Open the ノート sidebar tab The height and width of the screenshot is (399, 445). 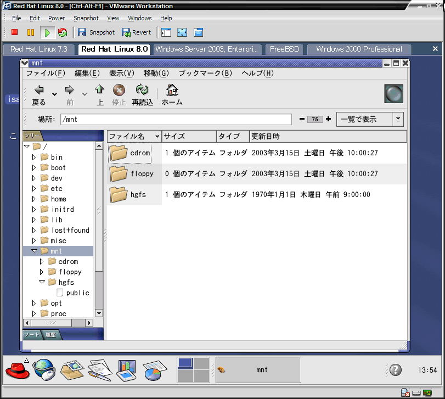click(x=32, y=335)
